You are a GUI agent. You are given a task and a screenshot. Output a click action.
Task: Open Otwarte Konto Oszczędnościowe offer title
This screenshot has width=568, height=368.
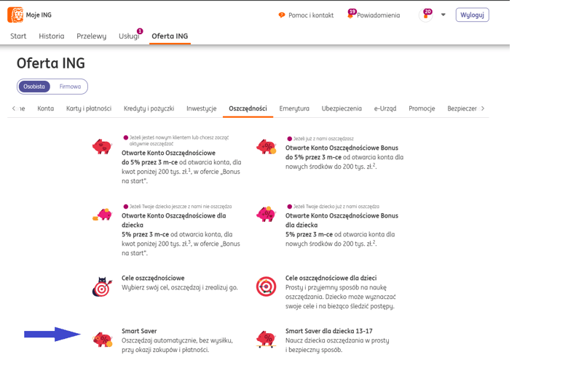pos(168,153)
